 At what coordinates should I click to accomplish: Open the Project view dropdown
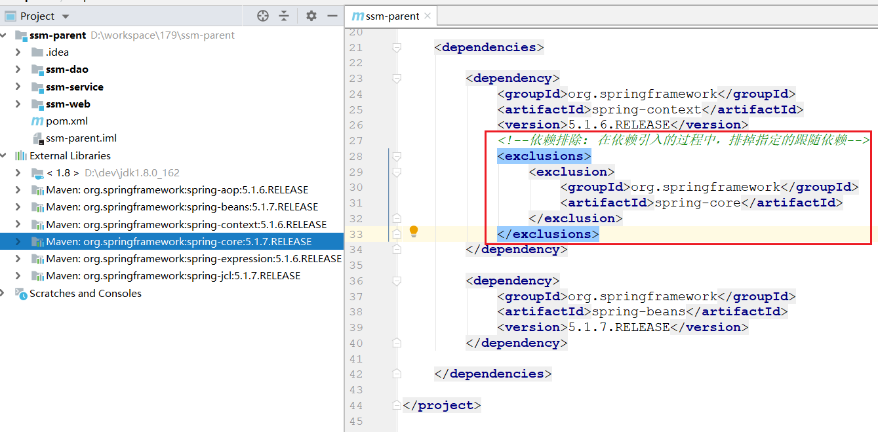(x=65, y=16)
